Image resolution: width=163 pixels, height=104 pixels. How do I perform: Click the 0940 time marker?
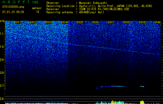pyautogui.click(x=158, y=22)
